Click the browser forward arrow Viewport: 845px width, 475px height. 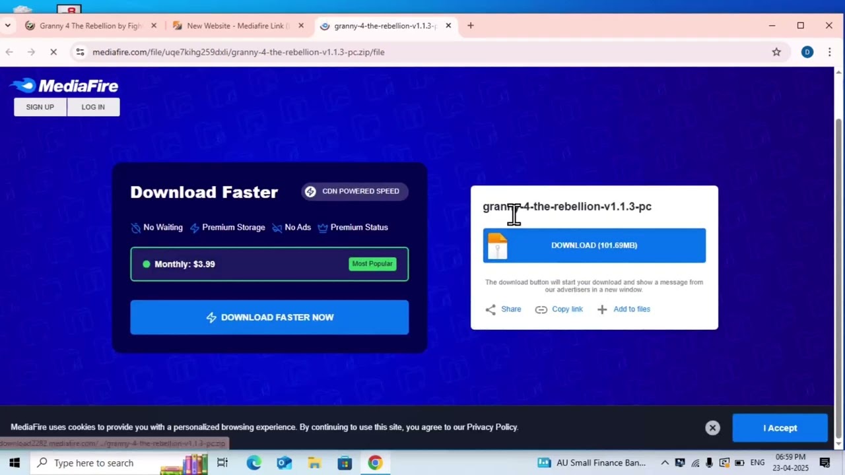tap(31, 52)
